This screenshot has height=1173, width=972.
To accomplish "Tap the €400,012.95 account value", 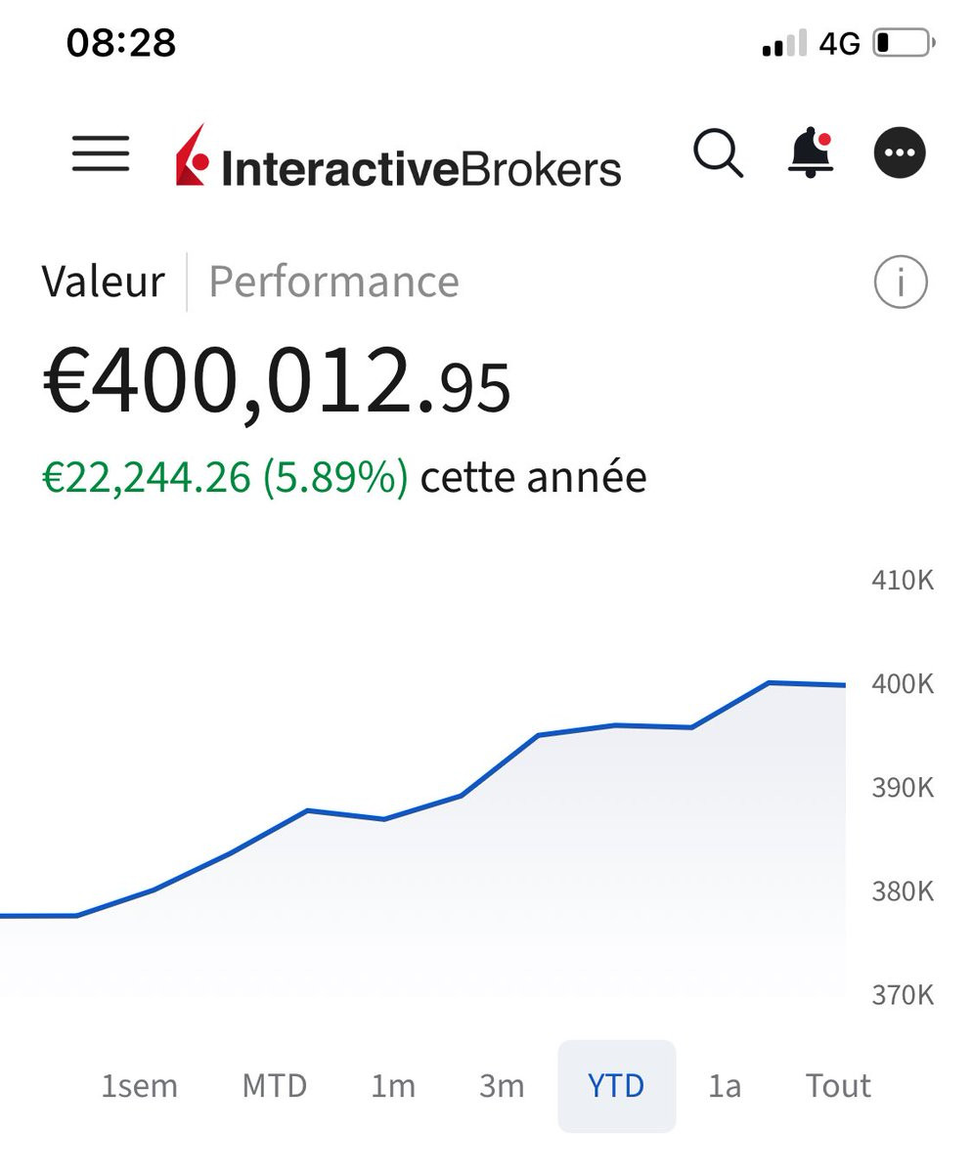I will pos(277,383).
